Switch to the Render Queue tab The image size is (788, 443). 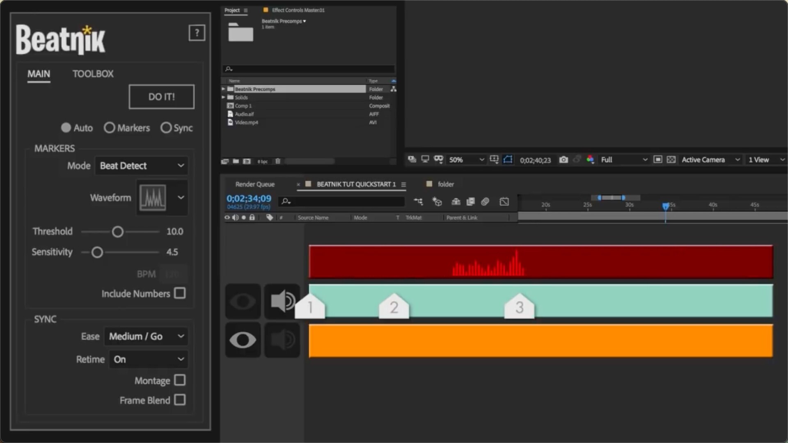255,184
